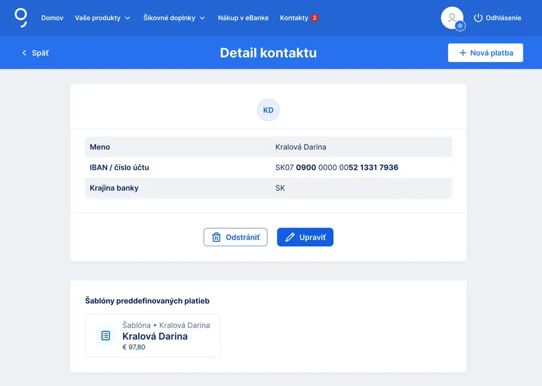Click the trash icon in Odstrániť
542x386 pixels.
[216, 238]
